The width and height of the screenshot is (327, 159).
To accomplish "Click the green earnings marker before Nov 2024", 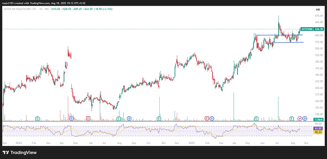I will 159,118.
